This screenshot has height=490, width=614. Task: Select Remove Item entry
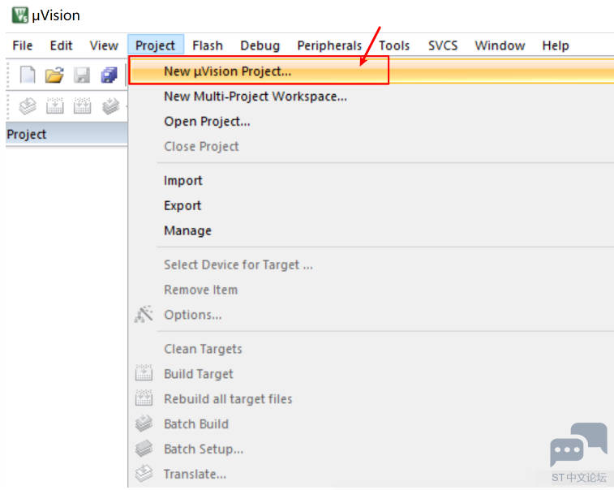pos(371,290)
